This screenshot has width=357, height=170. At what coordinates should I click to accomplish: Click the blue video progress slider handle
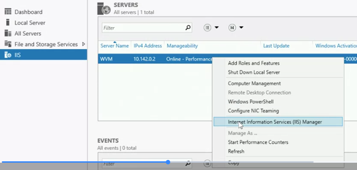point(168,162)
